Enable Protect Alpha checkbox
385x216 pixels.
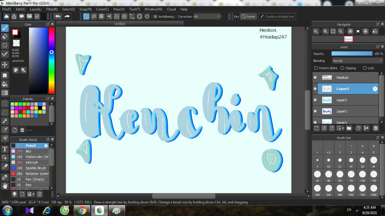316,68
